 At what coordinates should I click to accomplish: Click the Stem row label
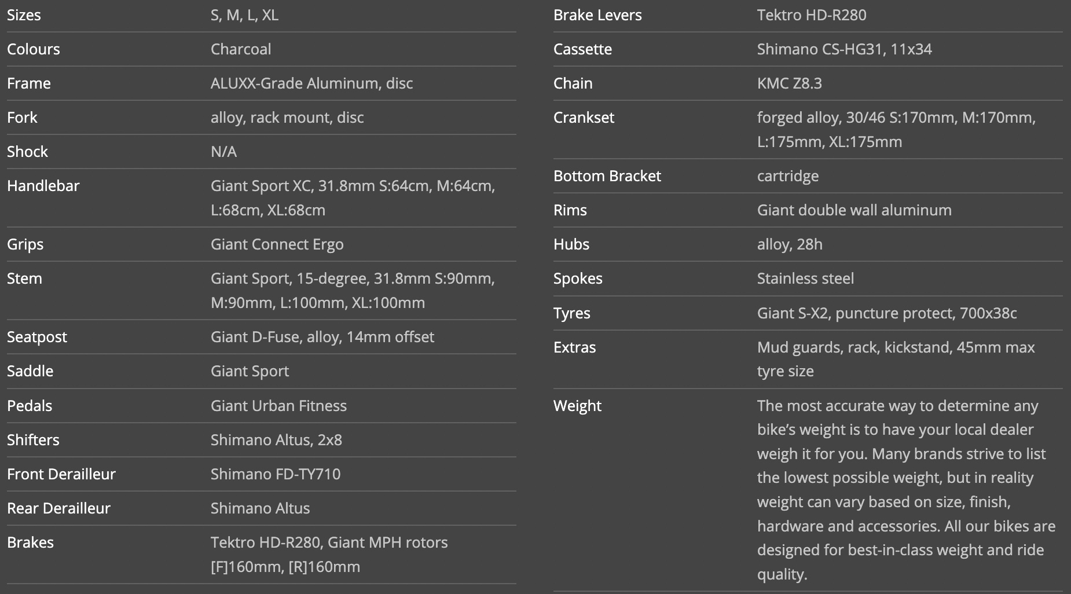[24, 278]
